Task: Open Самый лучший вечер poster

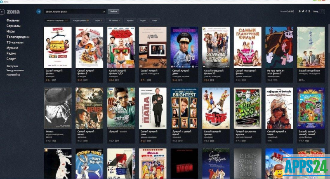Action: (x=89, y=108)
